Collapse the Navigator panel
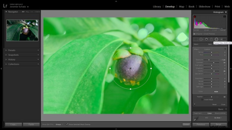Screen dimensions: 232x130 6,12
